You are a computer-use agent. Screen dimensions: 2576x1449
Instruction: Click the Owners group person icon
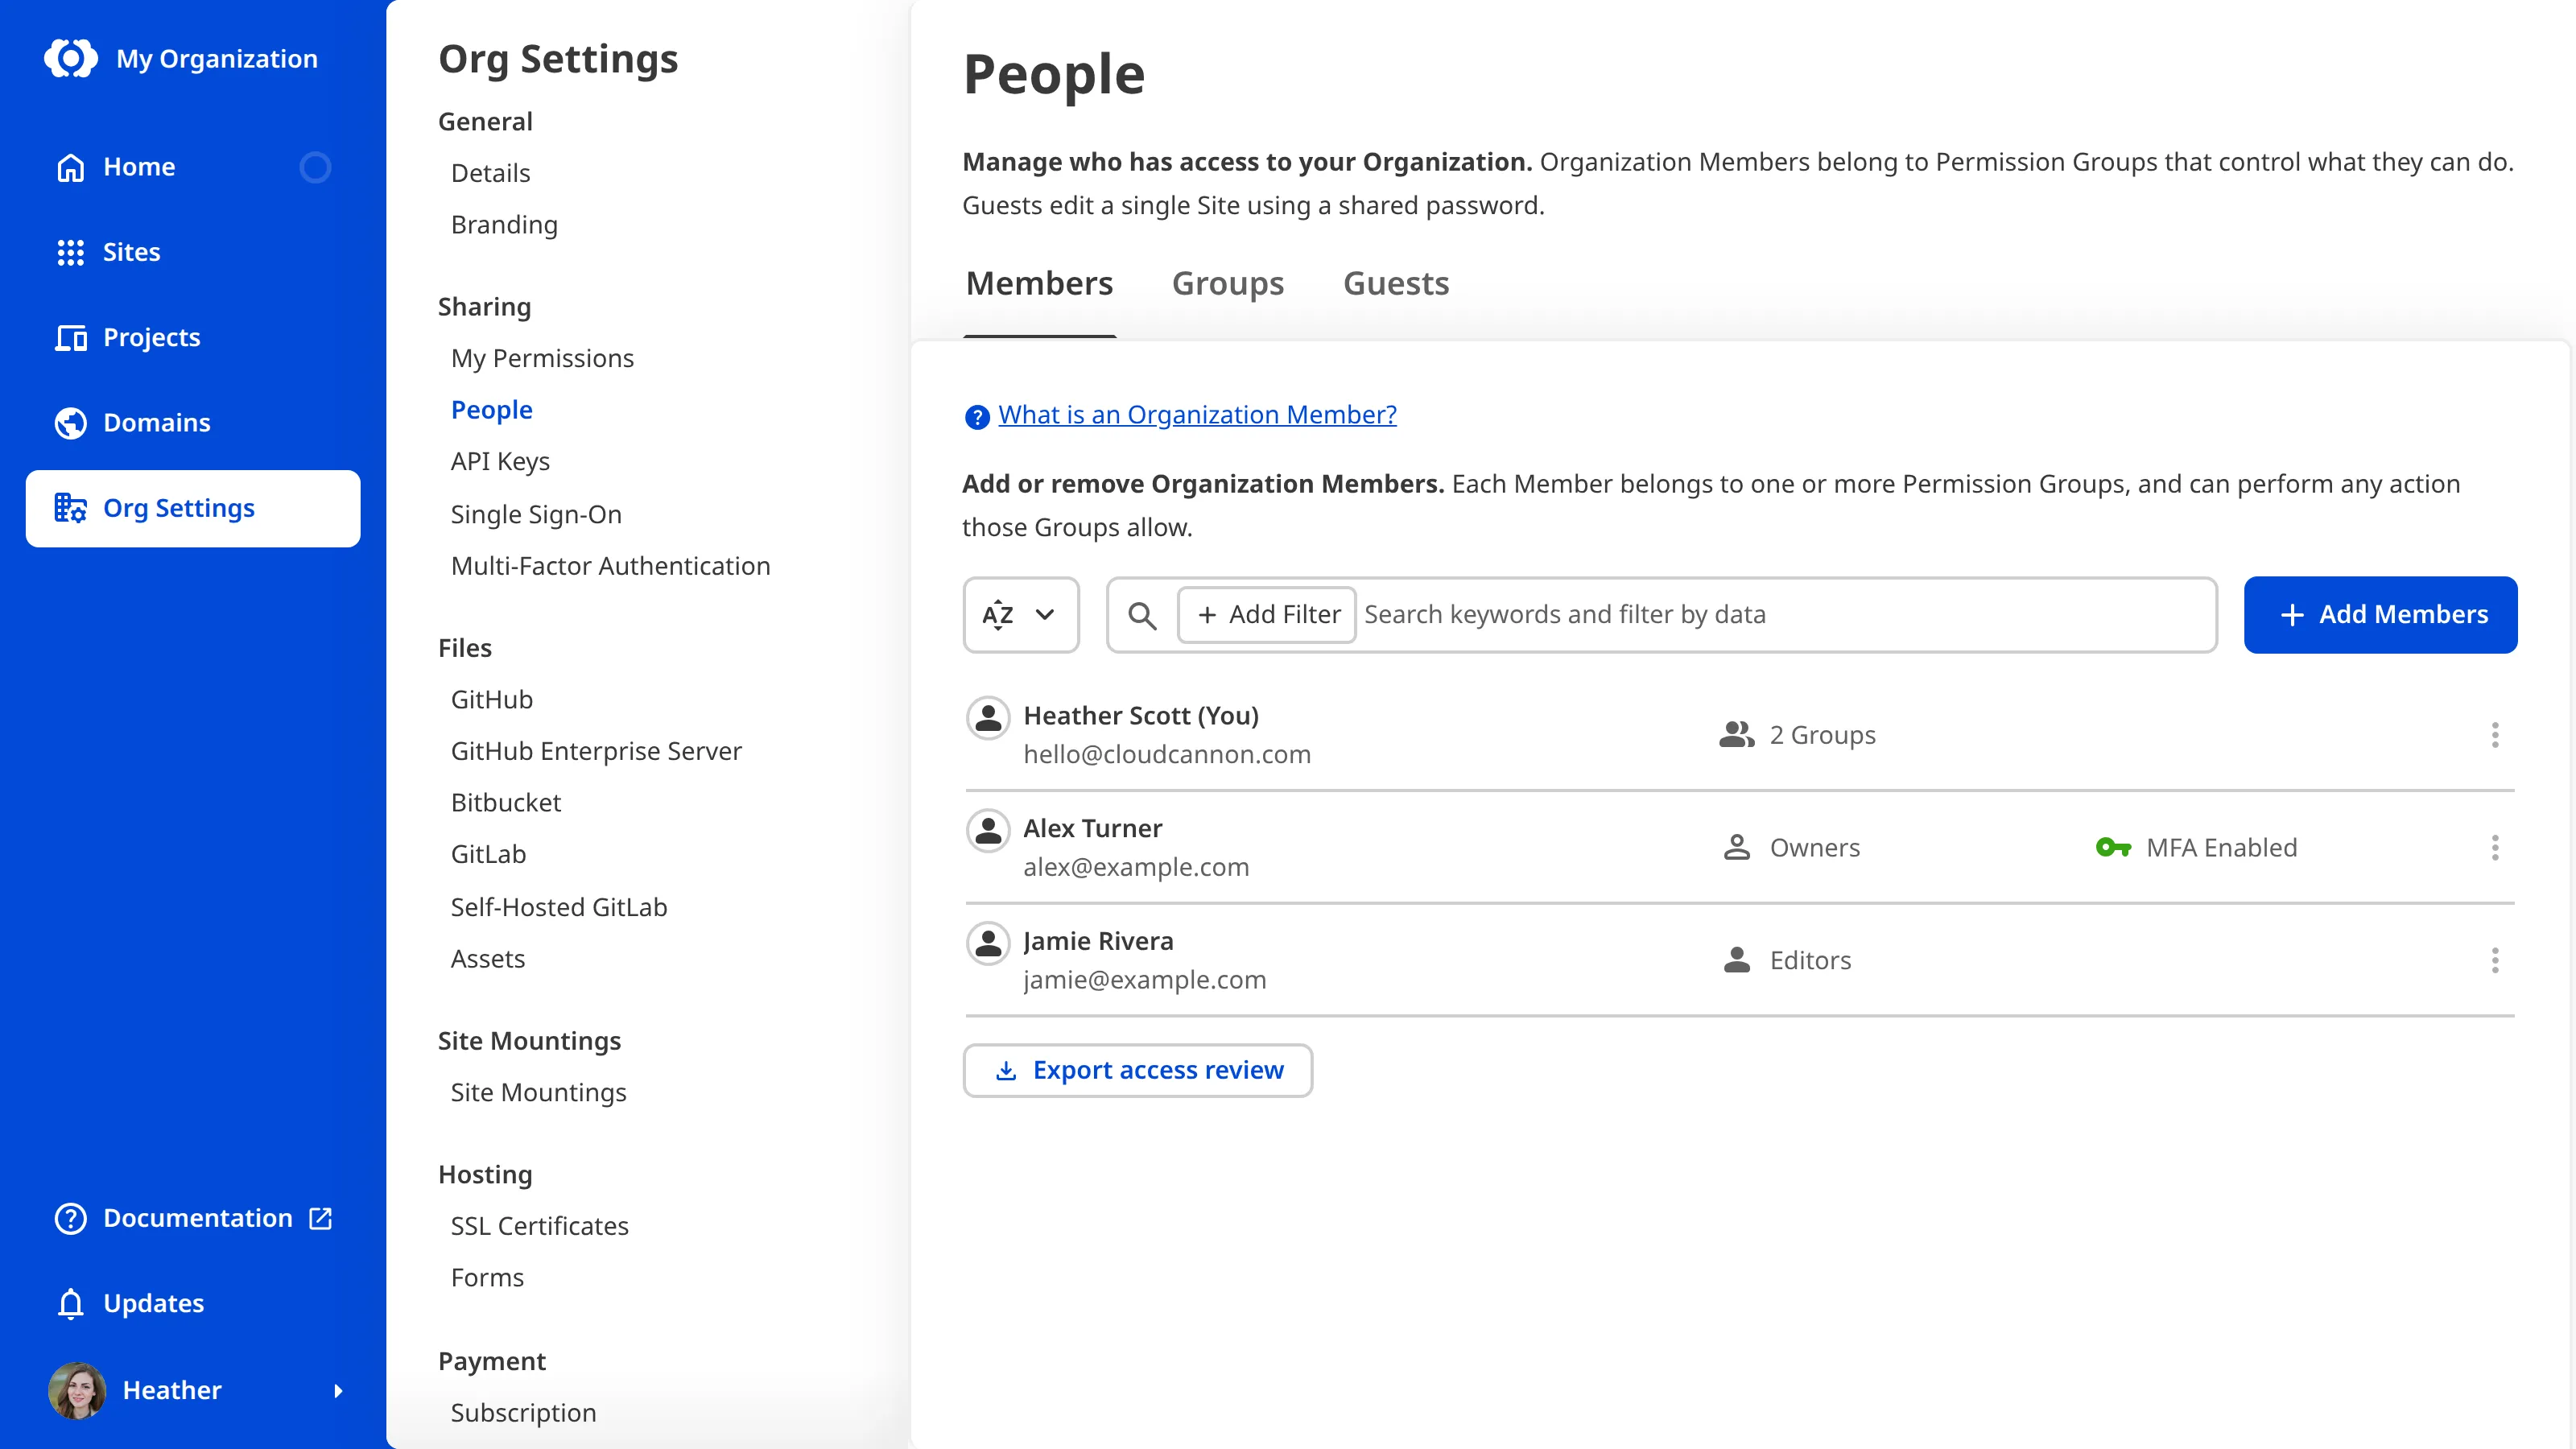(1737, 848)
